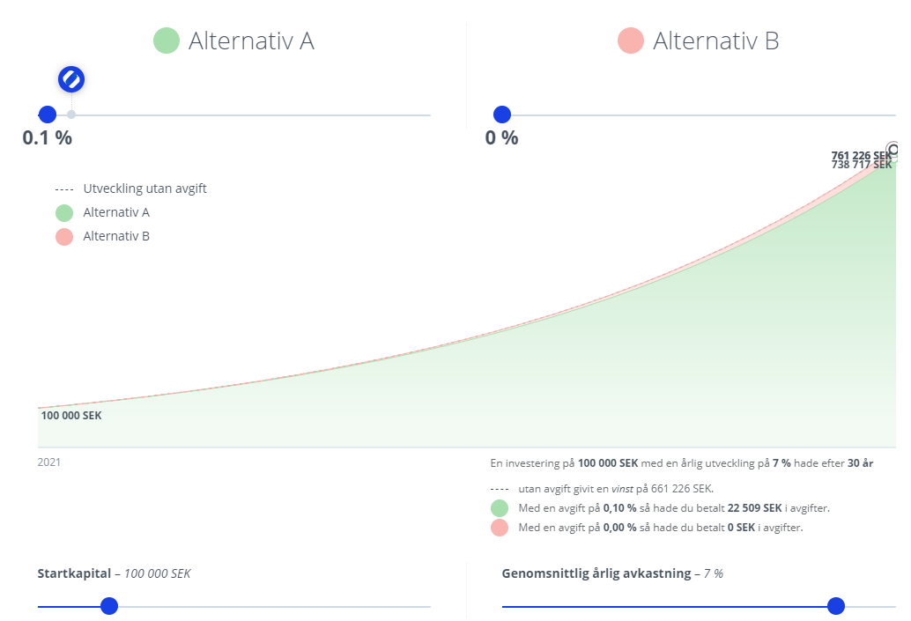Toggle the 'Alternativ B' legend text label

point(116,236)
